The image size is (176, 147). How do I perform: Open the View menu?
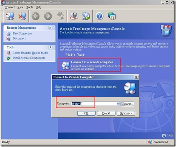pos(20,7)
